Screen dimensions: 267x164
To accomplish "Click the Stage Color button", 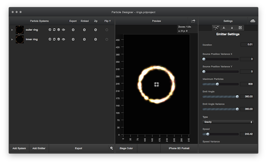I will [x=126, y=148].
